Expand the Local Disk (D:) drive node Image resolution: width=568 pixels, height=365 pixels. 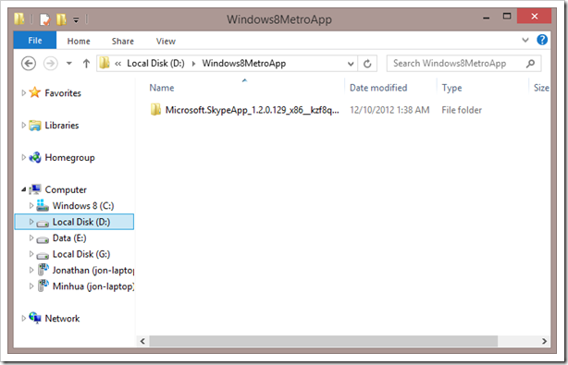coord(31,222)
